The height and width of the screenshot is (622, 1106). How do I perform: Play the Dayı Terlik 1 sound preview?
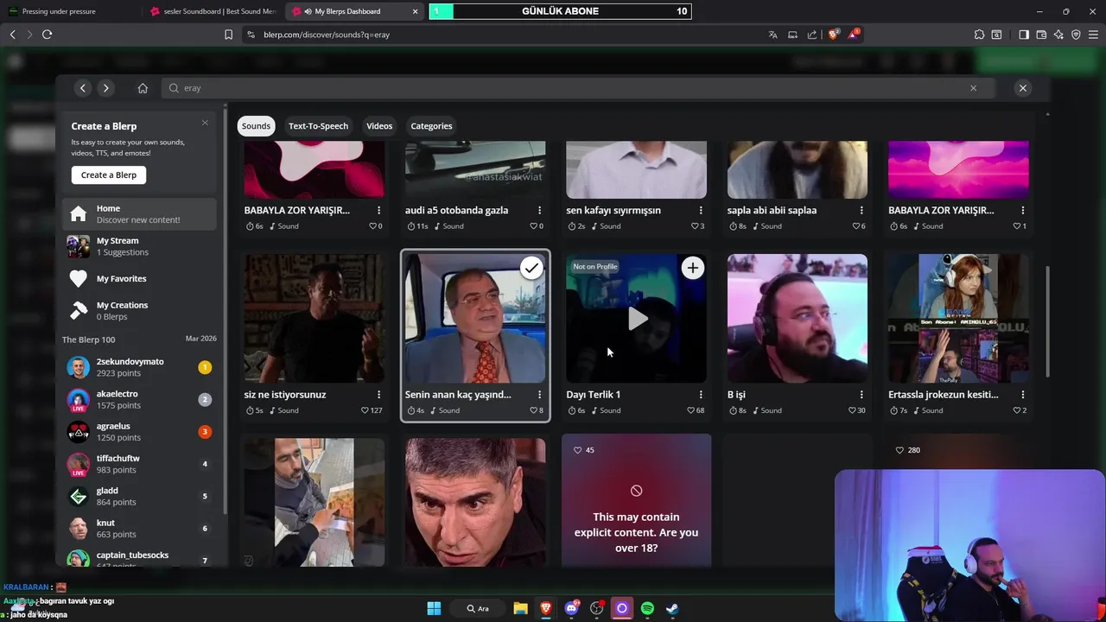tap(637, 319)
